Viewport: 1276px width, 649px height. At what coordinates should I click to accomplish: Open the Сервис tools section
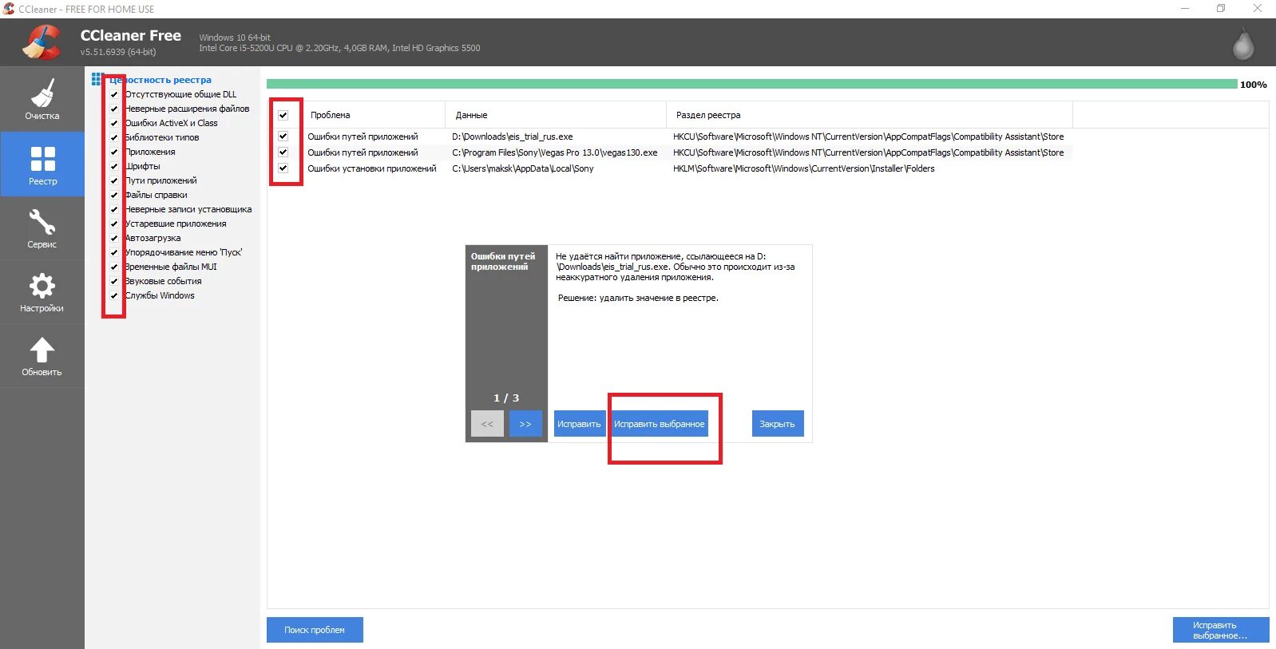(x=42, y=228)
